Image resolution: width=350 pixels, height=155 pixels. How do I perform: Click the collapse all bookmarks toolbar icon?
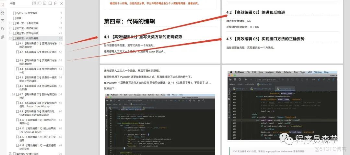click(x=39, y=3)
